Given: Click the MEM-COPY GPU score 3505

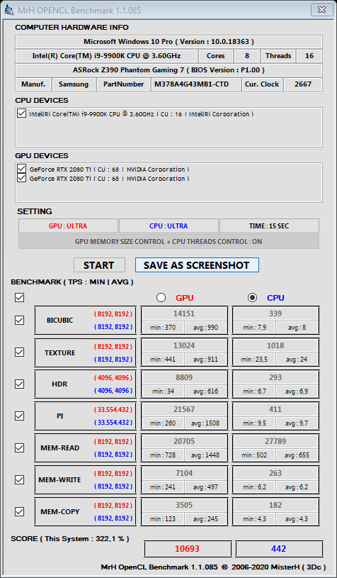Looking at the screenshot, I should click(184, 505).
